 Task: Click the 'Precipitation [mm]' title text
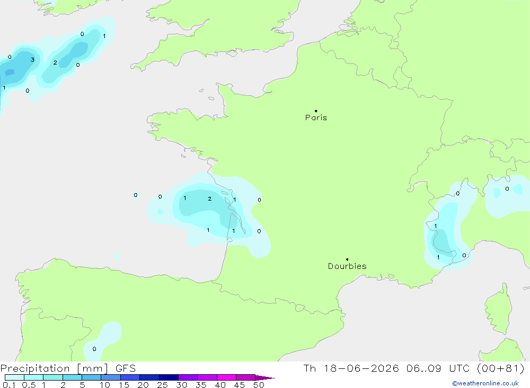click(54, 368)
